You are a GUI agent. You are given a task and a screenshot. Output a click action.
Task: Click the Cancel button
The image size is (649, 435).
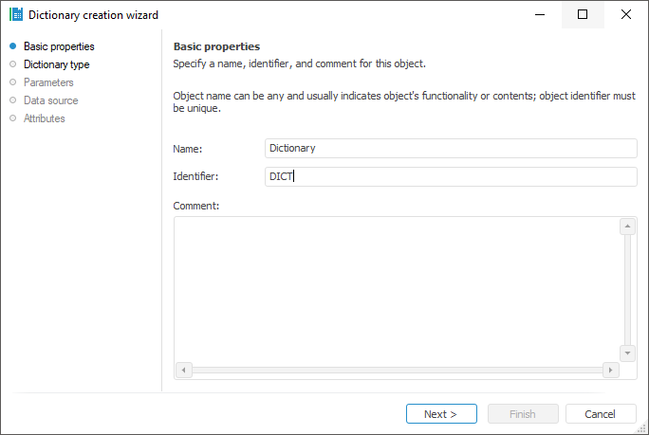click(x=601, y=414)
